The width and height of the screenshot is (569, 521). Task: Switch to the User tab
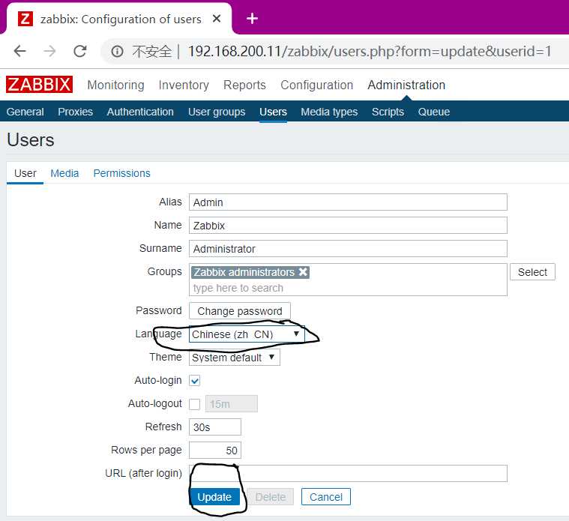point(25,173)
